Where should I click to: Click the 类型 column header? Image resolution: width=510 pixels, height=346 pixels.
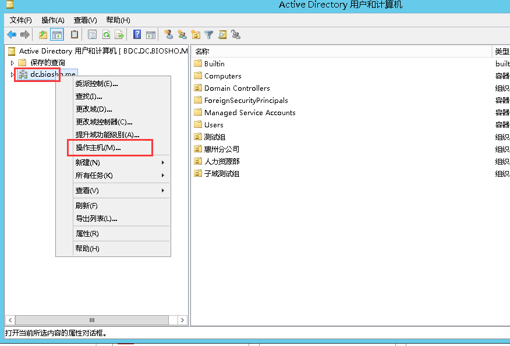coord(501,51)
